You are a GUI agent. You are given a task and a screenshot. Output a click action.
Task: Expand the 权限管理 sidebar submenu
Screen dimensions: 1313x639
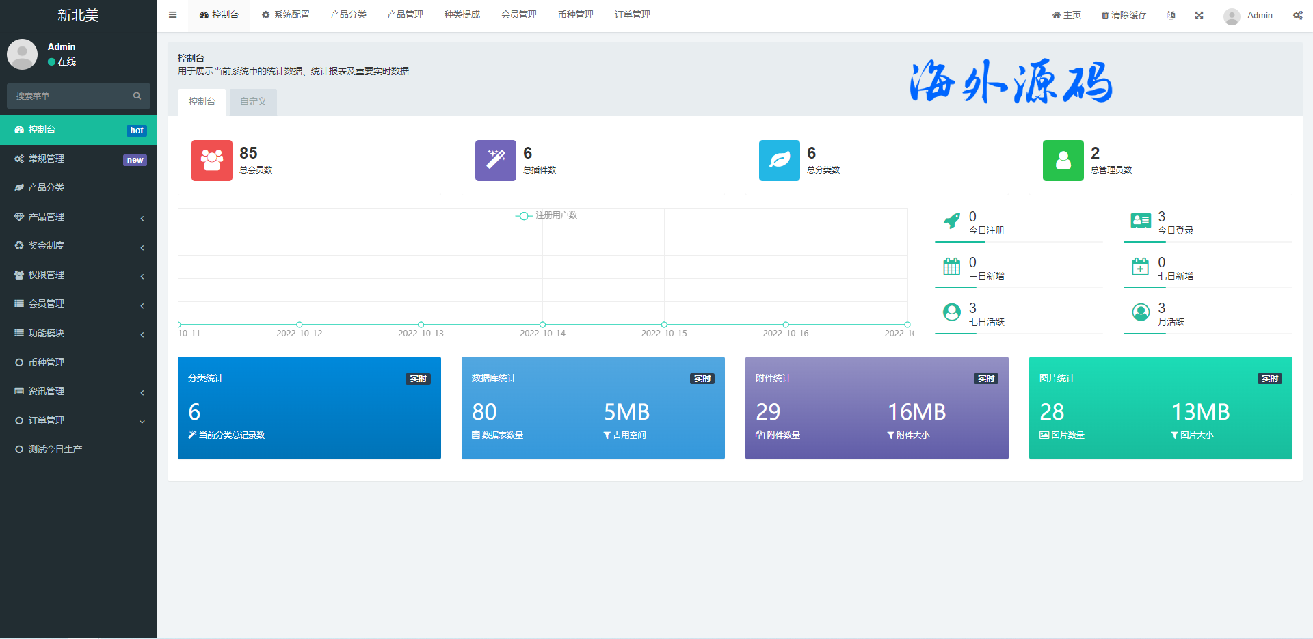(79, 275)
